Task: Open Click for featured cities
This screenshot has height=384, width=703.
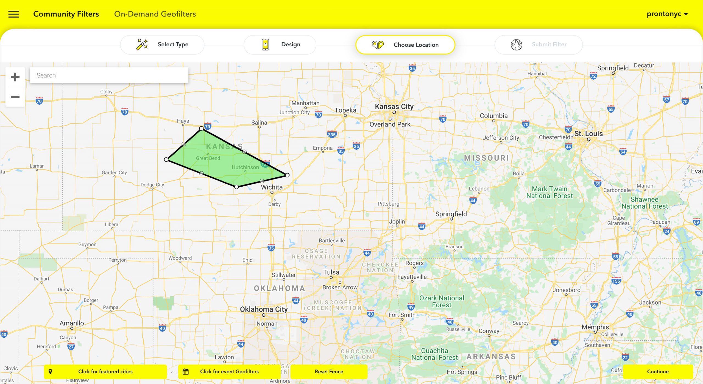Action: point(105,372)
